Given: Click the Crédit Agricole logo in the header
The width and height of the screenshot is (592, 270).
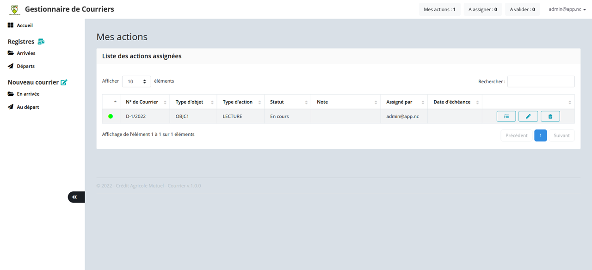Looking at the screenshot, I should [15, 9].
